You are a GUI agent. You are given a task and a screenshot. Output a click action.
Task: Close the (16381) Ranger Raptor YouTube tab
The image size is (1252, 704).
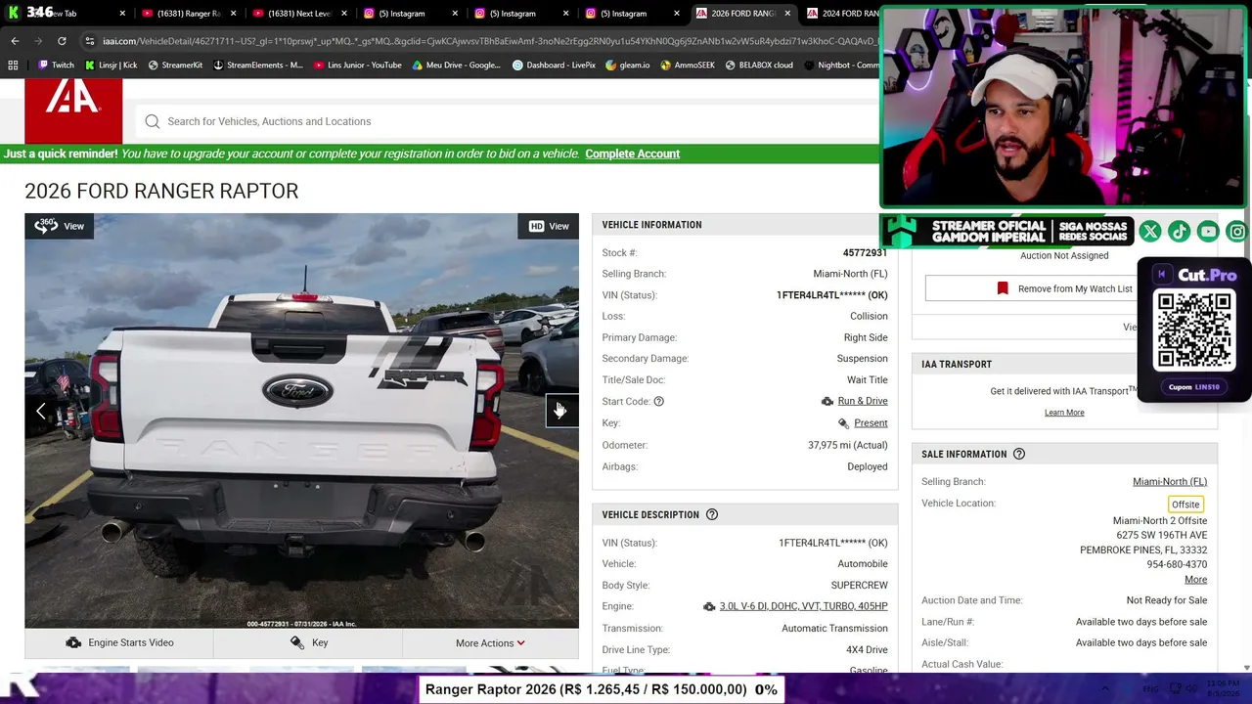coord(233,14)
